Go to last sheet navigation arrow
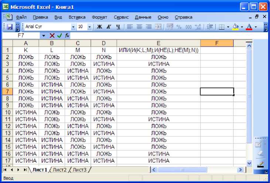 point(25,170)
